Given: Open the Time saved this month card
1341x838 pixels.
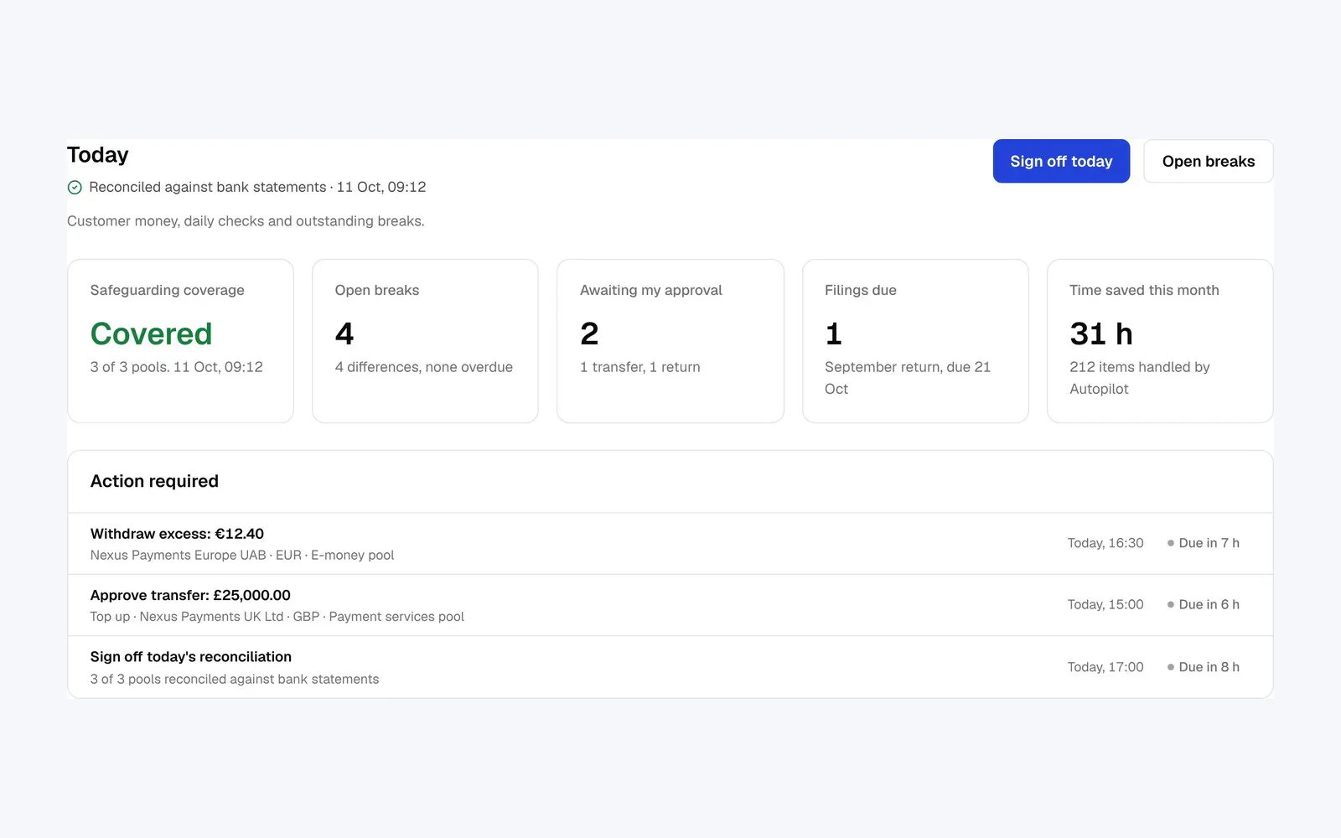Looking at the screenshot, I should [x=1160, y=341].
